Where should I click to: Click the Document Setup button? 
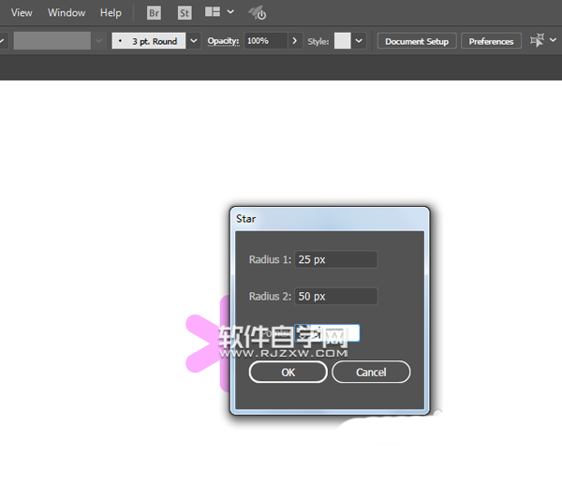(x=417, y=41)
